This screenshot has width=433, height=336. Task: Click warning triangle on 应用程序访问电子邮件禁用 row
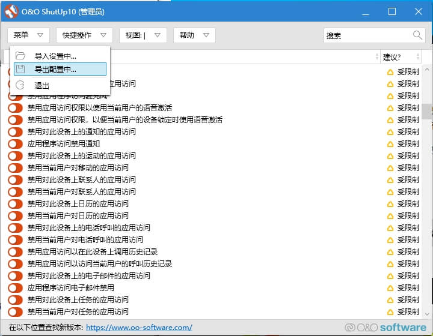tap(390, 288)
